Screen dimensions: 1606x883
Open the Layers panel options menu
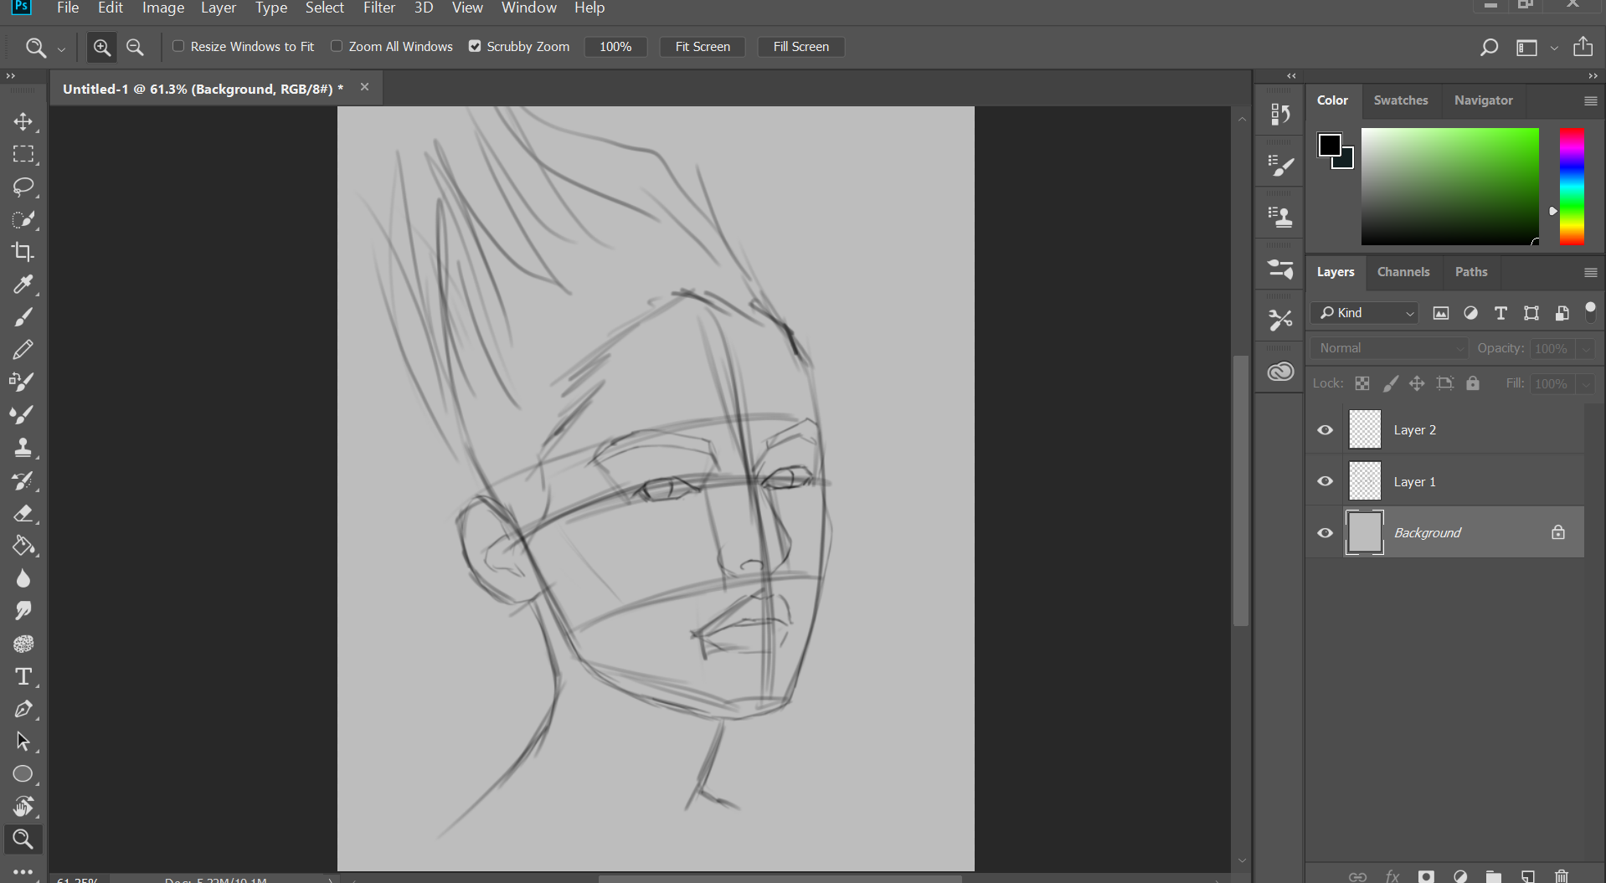coord(1590,273)
